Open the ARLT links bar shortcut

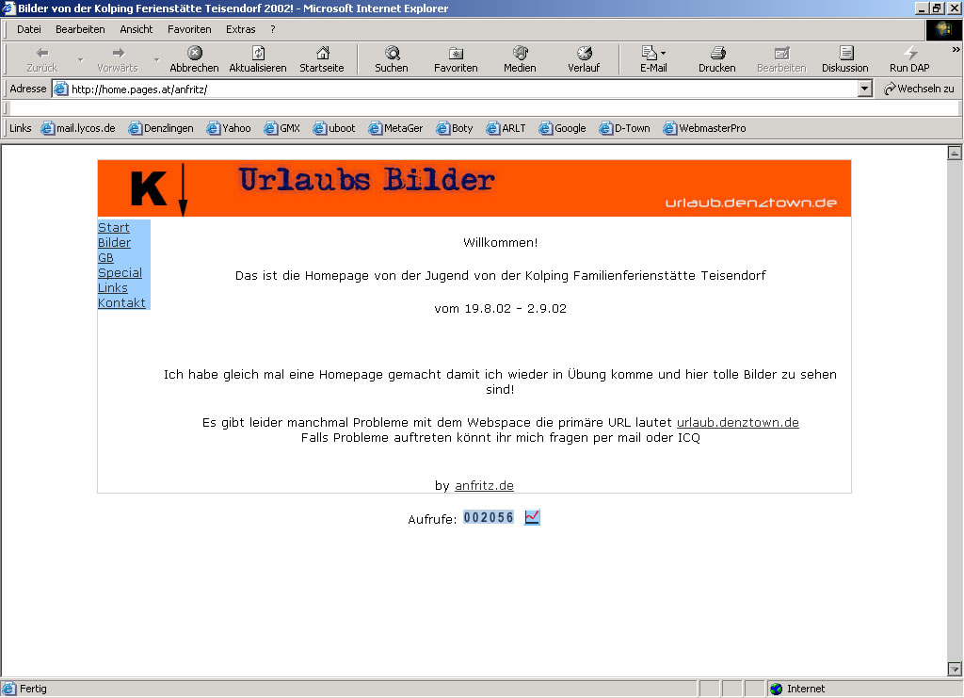click(x=506, y=128)
